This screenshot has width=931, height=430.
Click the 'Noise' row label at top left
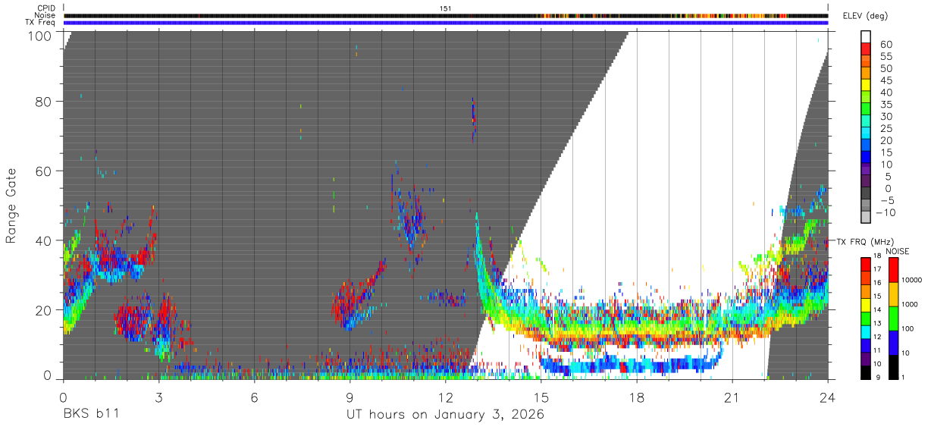(45, 15)
